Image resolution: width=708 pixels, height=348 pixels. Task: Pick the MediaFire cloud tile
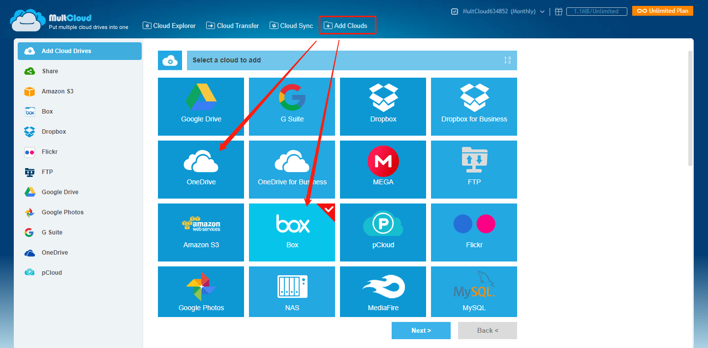(383, 291)
